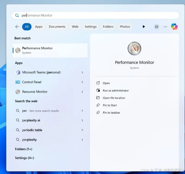The height and width of the screenshot is (174, 185).
Task: Choose Run as administrator
Action: [x=116, y=91]
